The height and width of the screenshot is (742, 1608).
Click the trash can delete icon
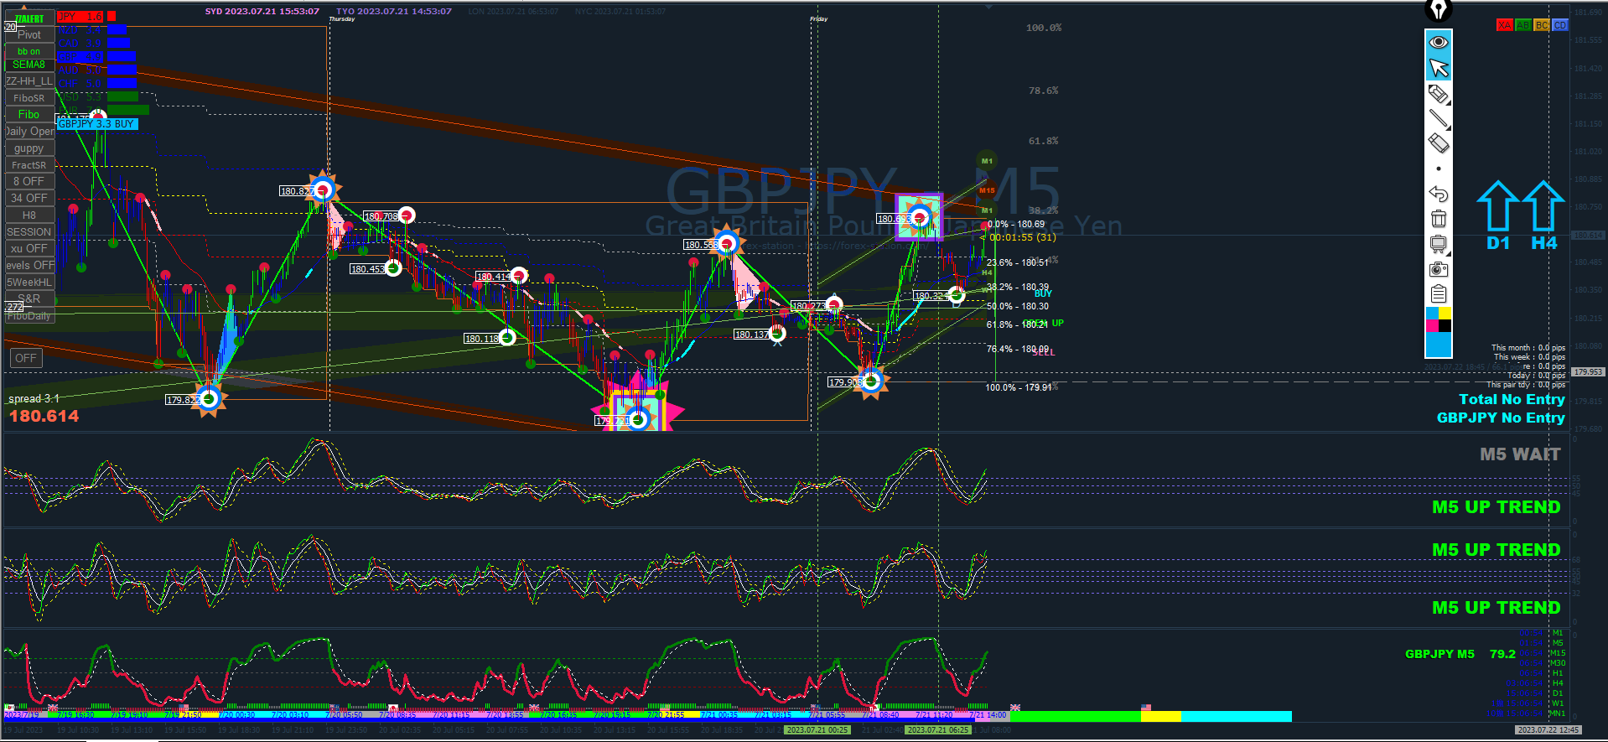(x=1439, y=219)
